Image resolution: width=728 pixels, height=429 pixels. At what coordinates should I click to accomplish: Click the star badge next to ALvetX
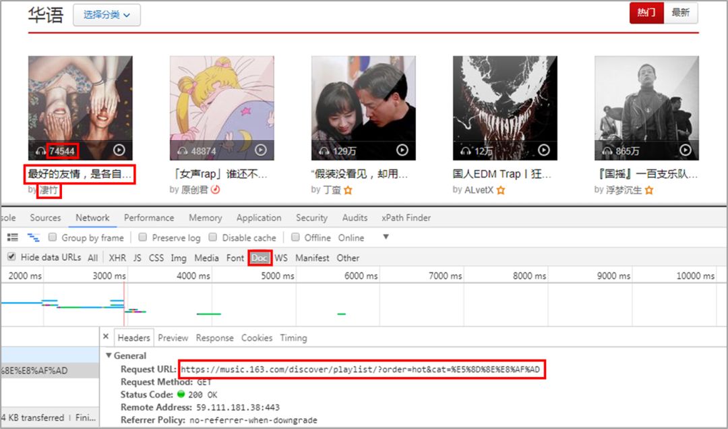(501, 190)
